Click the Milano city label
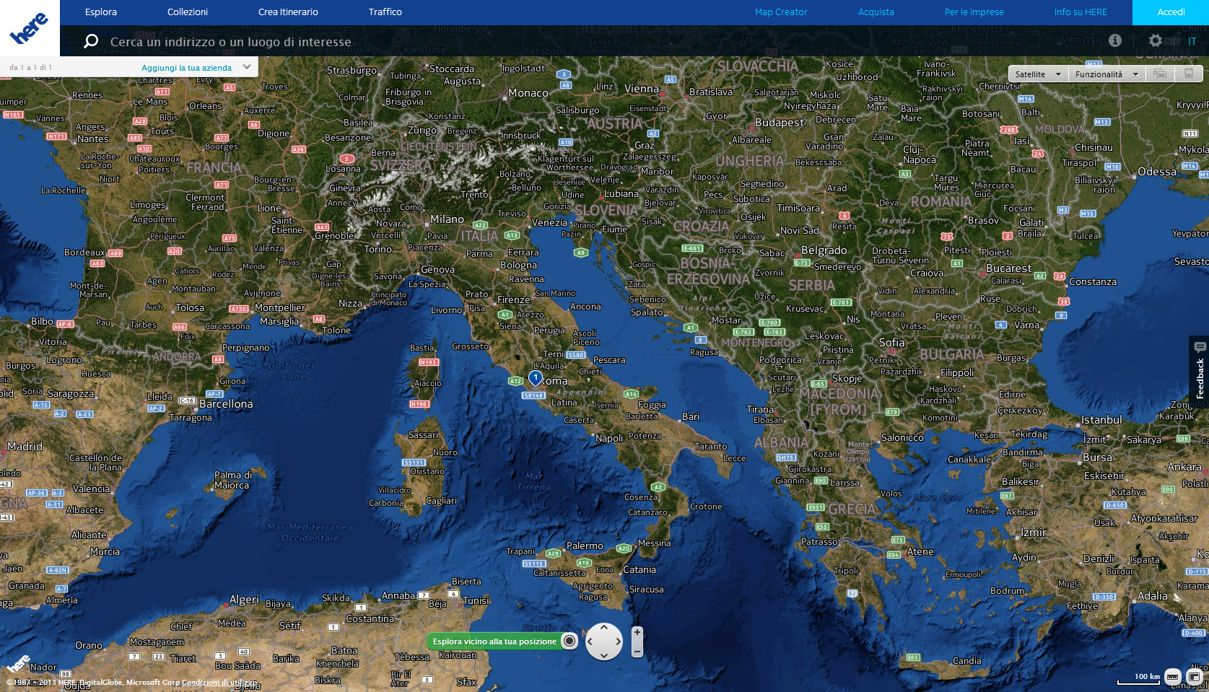The width and height of the screenshot is (1209, 692). coord(448,219)
